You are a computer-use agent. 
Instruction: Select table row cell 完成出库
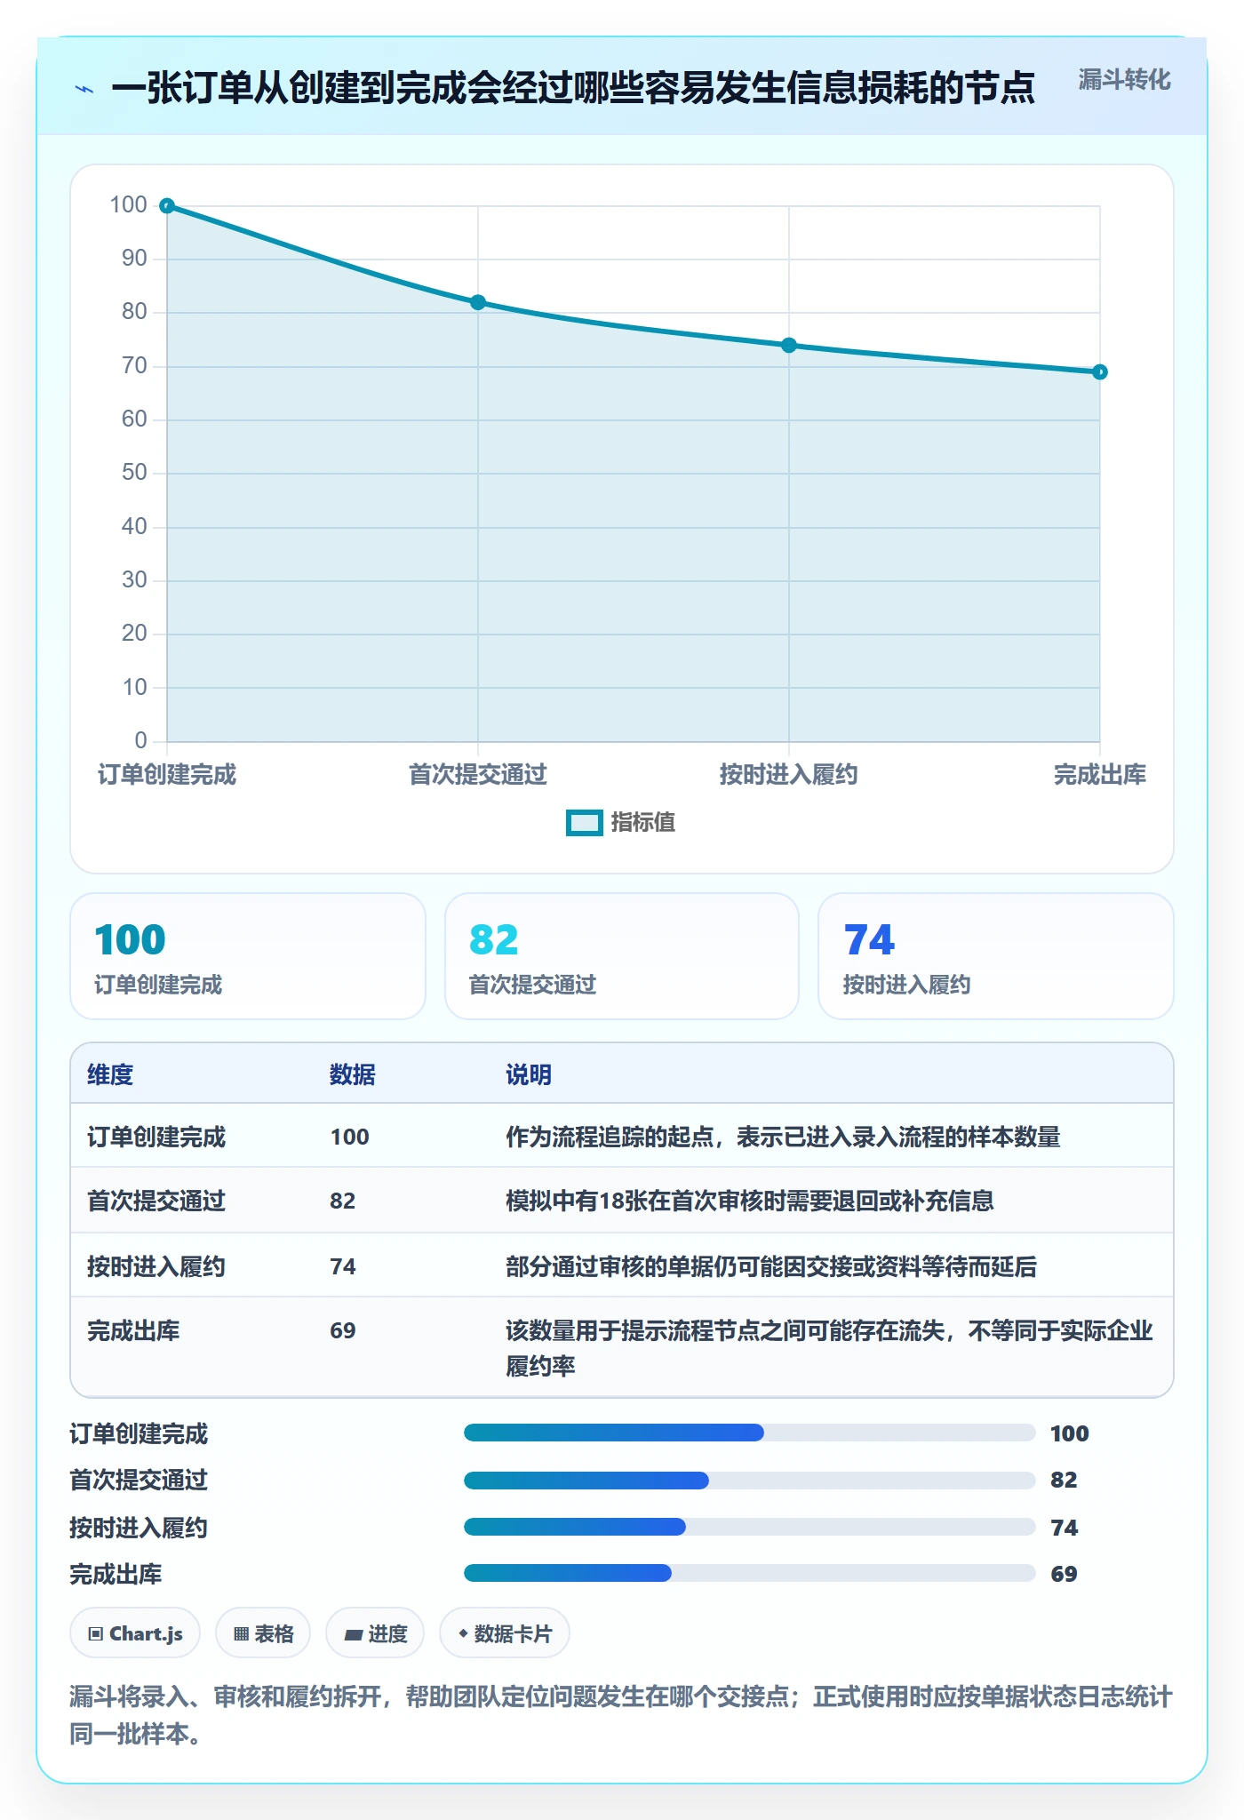(133, 1330)
